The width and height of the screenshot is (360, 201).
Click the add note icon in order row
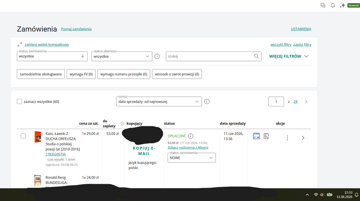(x=266, y=136)
